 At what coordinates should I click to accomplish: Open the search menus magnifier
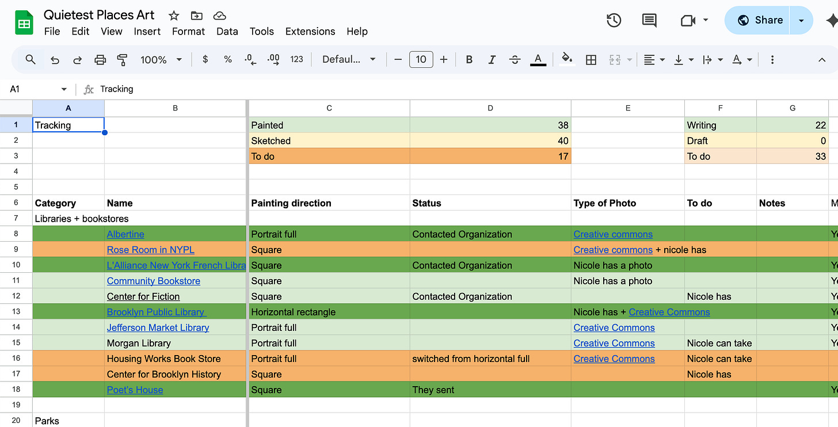click(x=31, y=59)
